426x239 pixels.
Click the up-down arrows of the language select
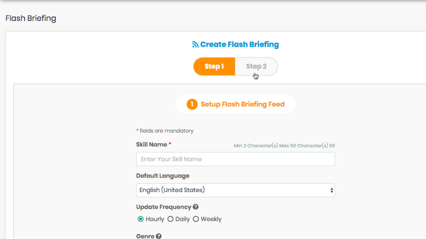[x=331, y=190]
